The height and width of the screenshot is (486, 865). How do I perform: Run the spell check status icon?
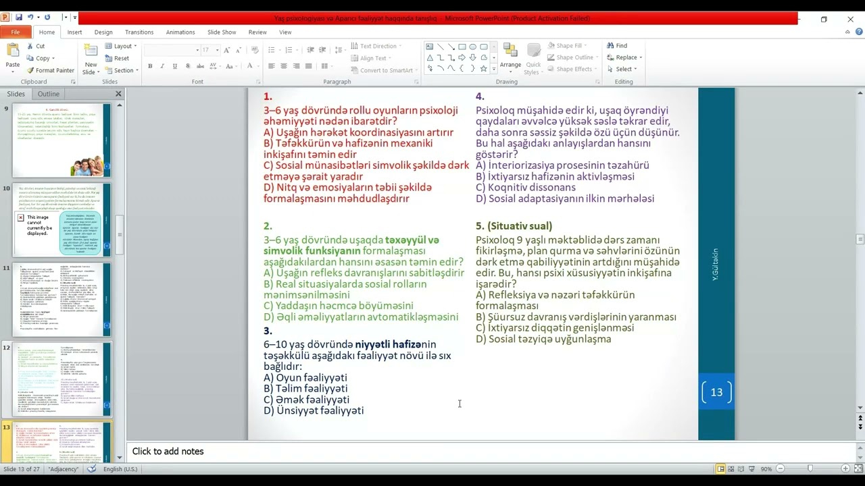coord(92,468)
